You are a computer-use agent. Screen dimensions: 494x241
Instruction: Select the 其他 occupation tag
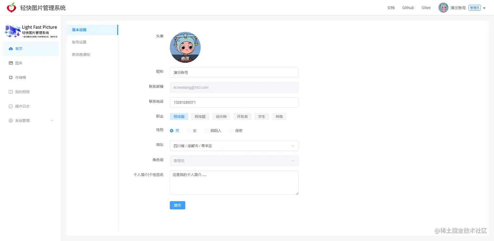pos(279,117)
